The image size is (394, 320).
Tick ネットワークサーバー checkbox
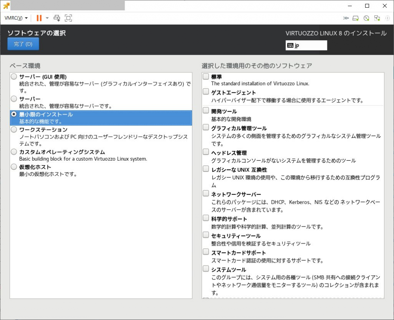click(206, 193)
